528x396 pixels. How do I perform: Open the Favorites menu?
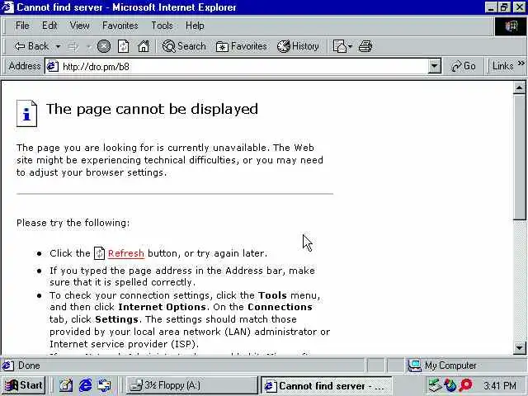120,26
